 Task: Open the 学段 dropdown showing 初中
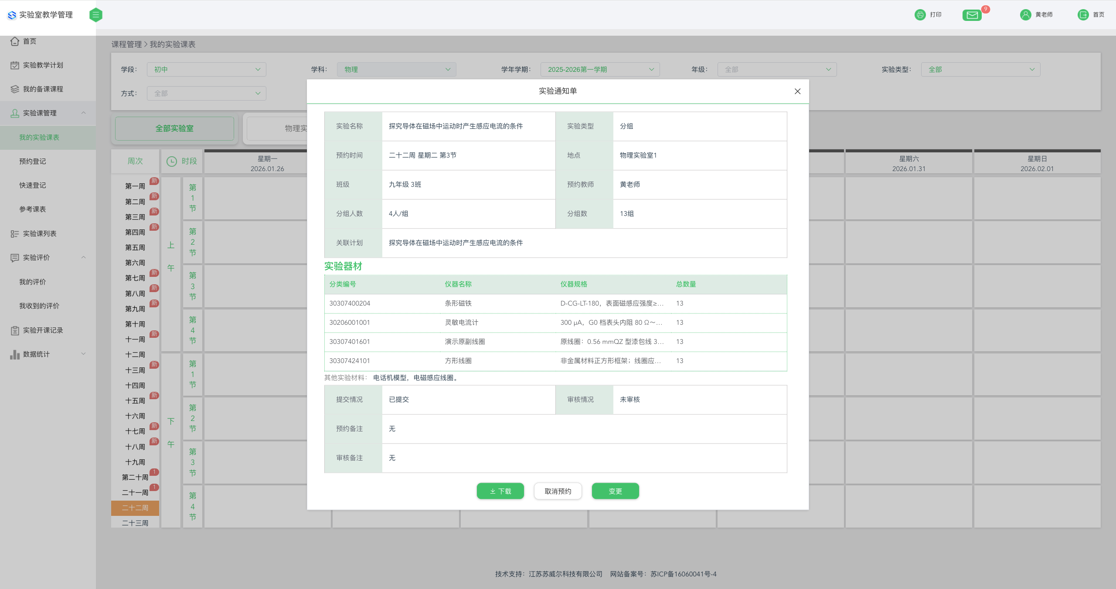click(206, 70)
